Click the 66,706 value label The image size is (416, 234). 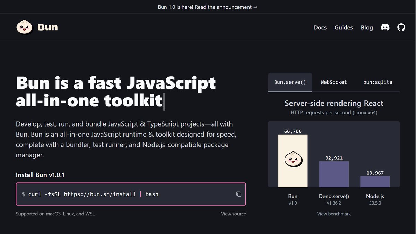[293, 131]
